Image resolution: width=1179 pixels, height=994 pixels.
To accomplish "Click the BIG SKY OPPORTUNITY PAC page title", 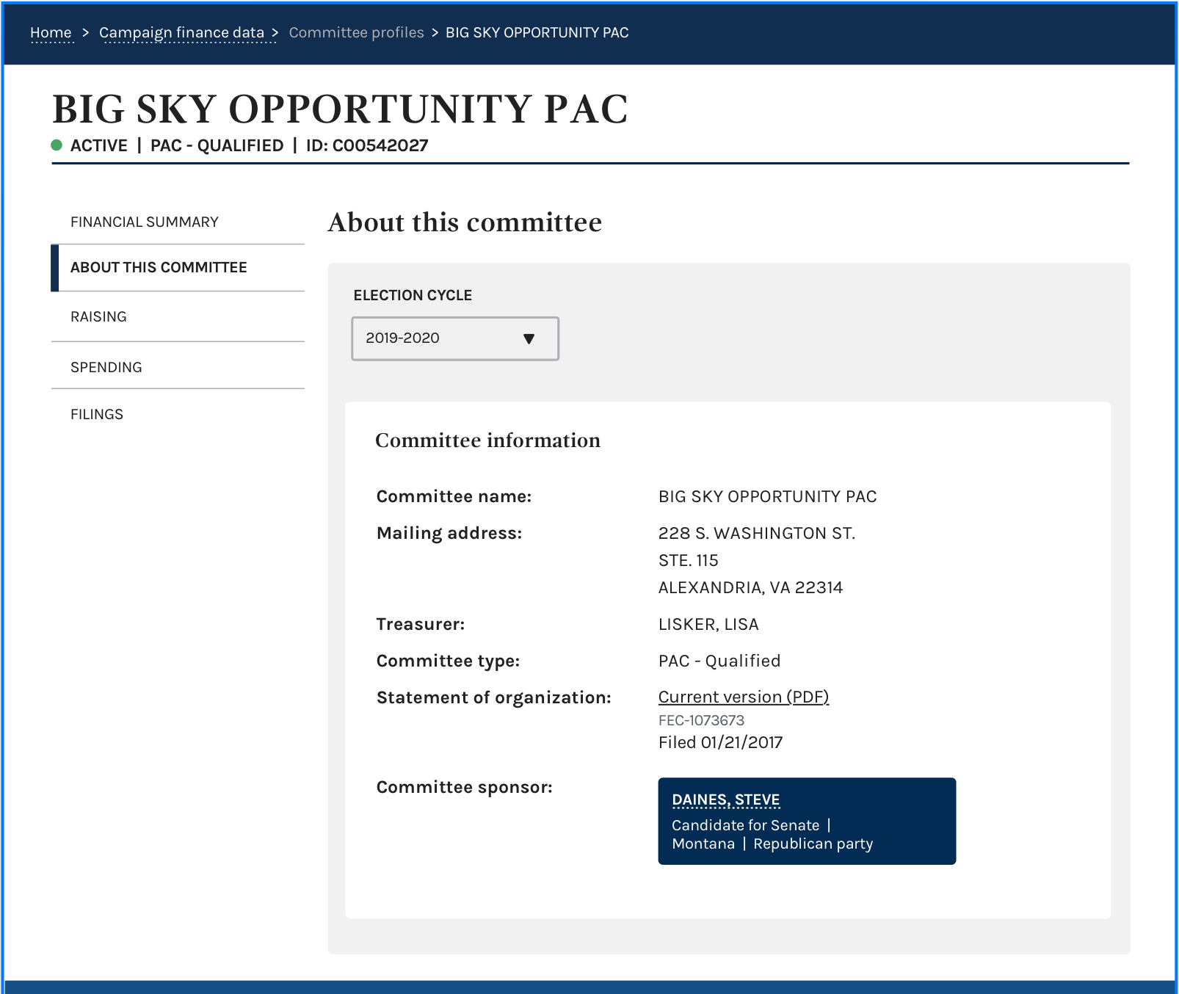I will coord(341,109).
